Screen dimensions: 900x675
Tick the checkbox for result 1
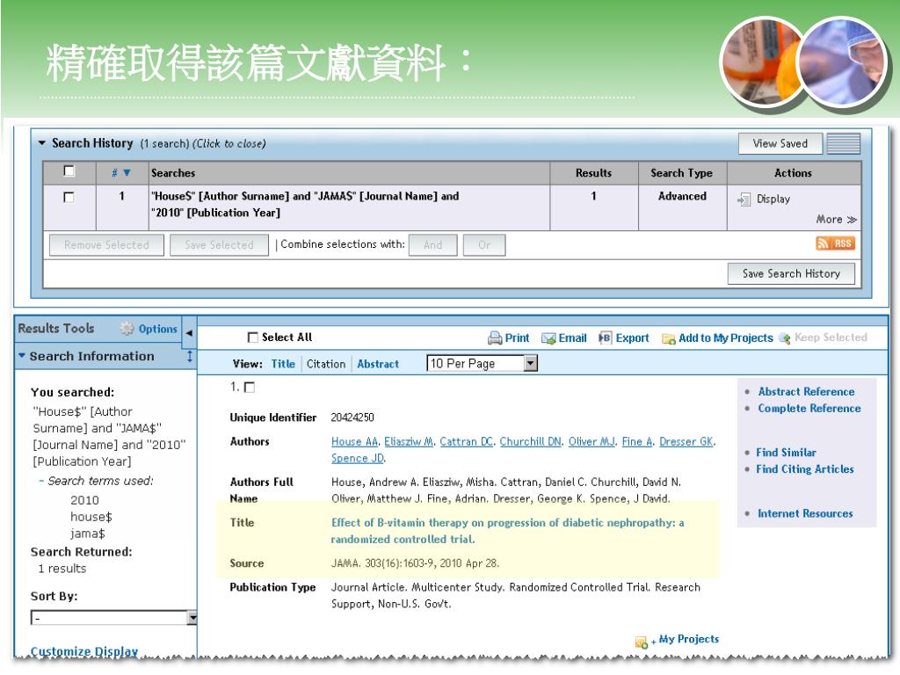pos(249,388)
